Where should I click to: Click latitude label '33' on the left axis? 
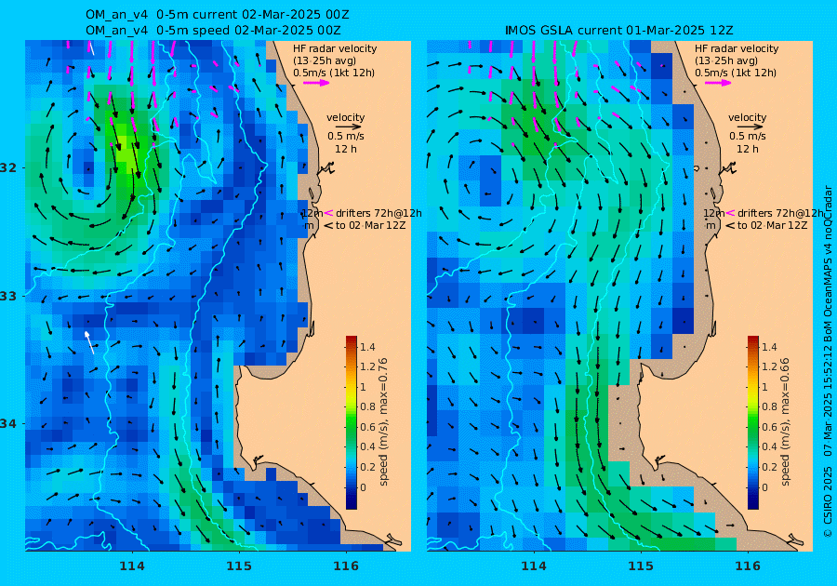coord(10,296)
